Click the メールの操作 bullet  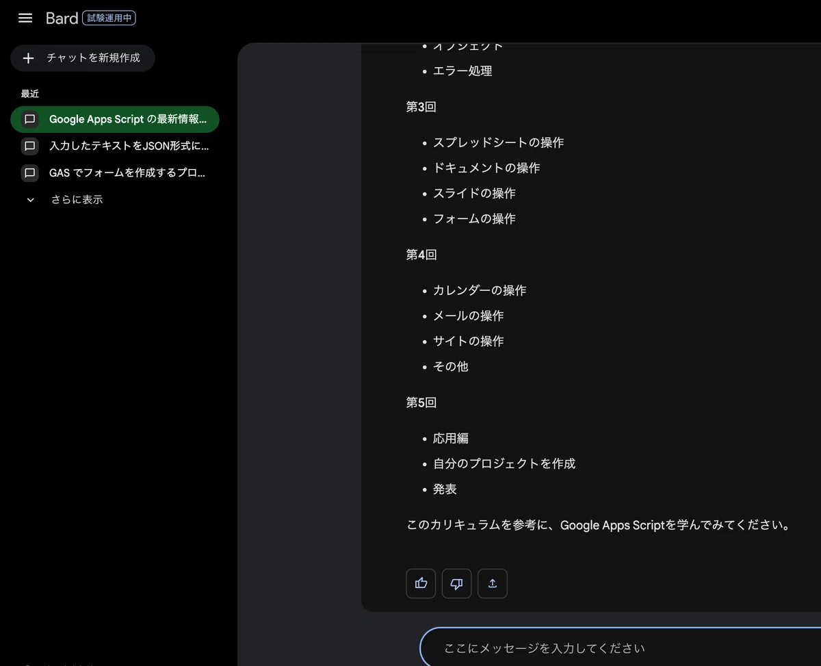pos(468,316)
